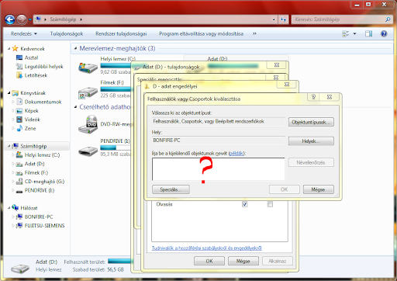Click Tulajdonságok in the toolbar
Image resolution: width=397 pixels, height=281 pixels.
click(x=67, y=33)
